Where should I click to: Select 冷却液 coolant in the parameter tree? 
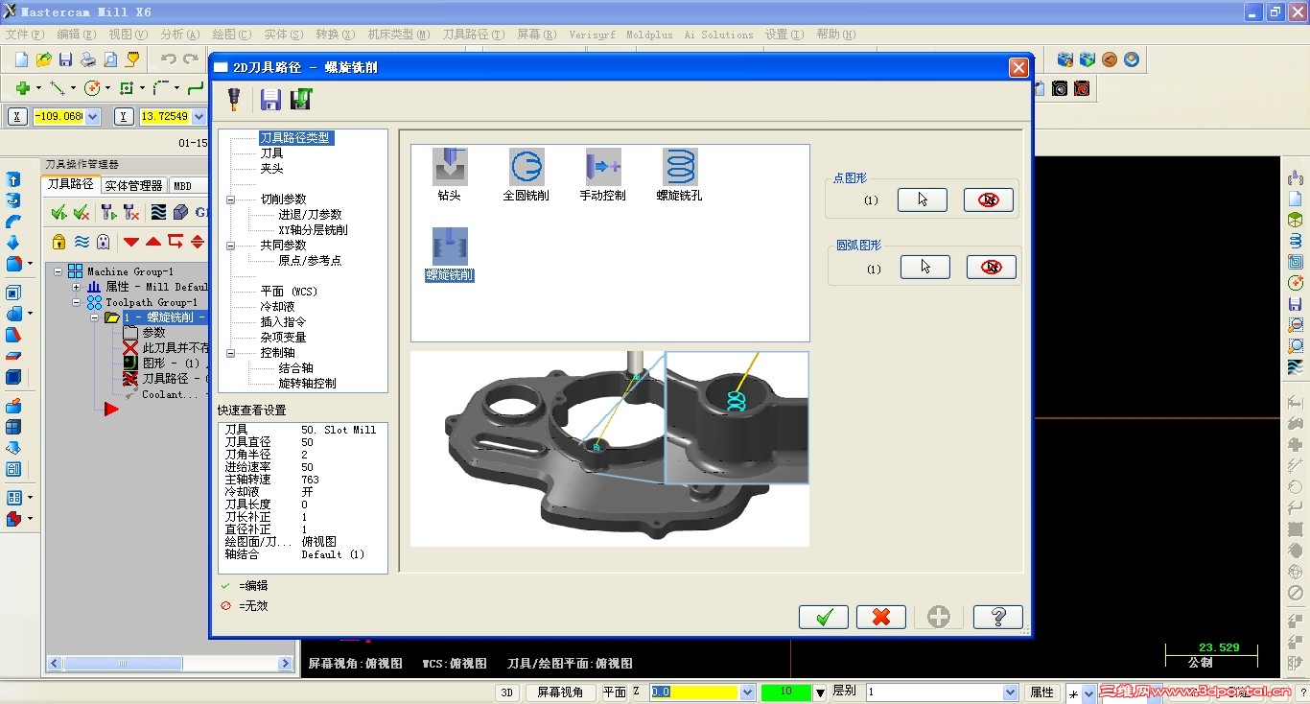[x=277, y=307]
